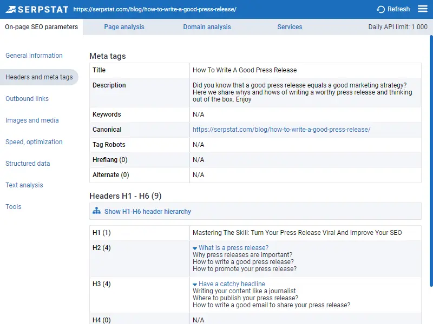Open the Tools sidebar section
Image resolution: width=433 pixels, height=324 pixels.
click(x=14, y=207)
